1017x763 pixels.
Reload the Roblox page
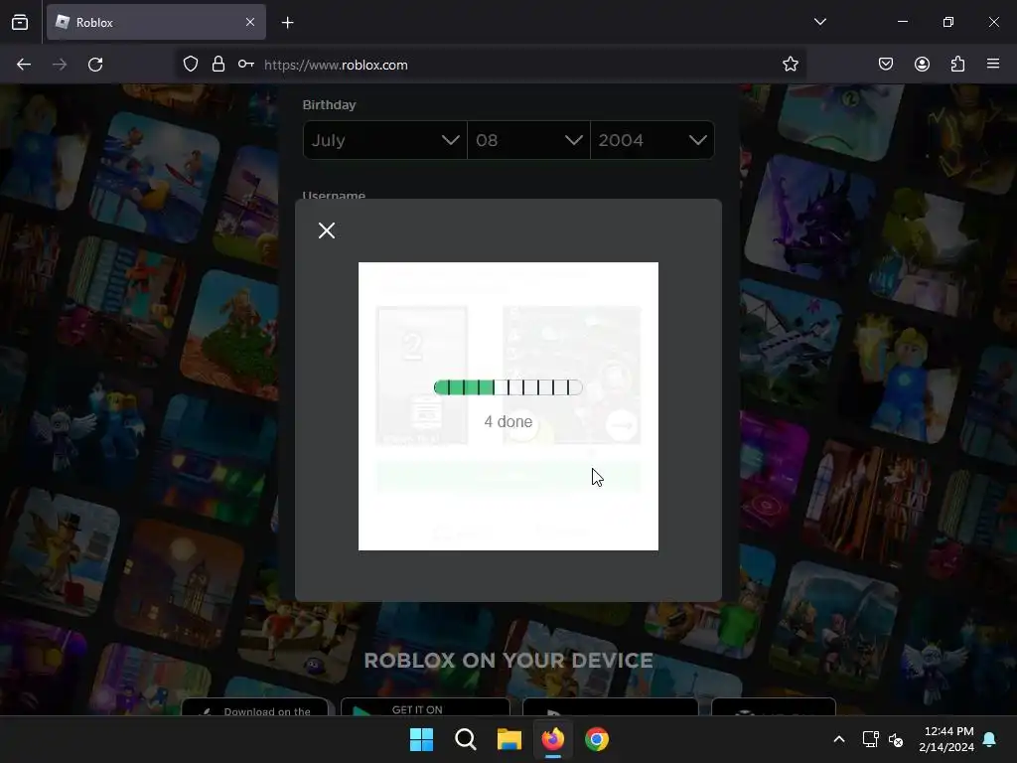click(95, 65)
